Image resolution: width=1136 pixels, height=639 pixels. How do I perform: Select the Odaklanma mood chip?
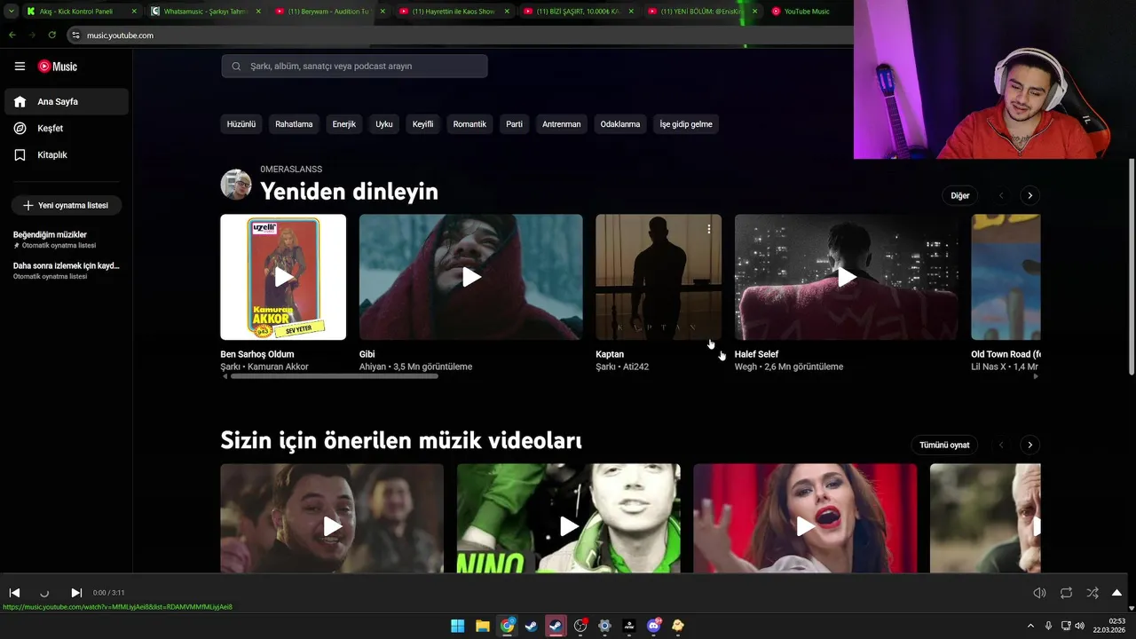tap(620, 124)
